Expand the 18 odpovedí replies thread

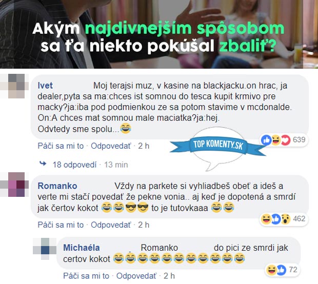75,165
